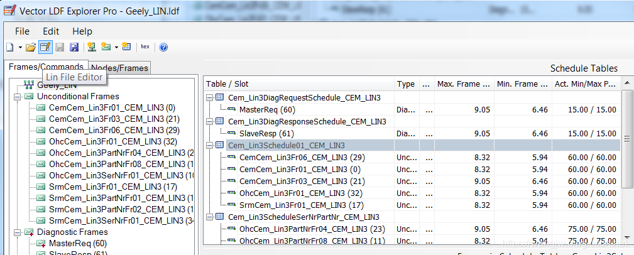Click the new schedule table icon

point(126,47)
